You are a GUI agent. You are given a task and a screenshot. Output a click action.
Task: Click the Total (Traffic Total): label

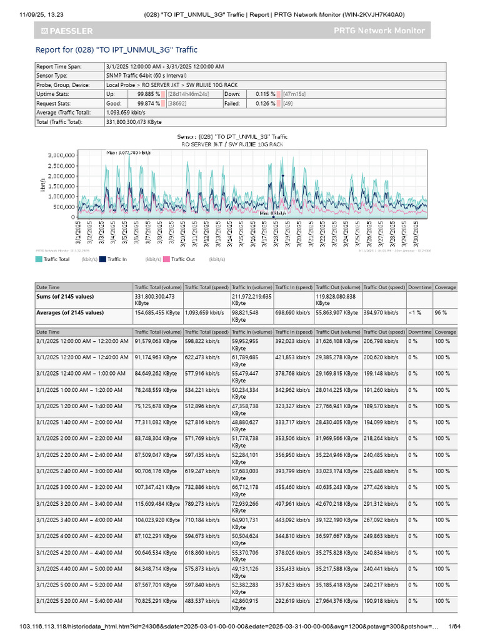[59, 122]
